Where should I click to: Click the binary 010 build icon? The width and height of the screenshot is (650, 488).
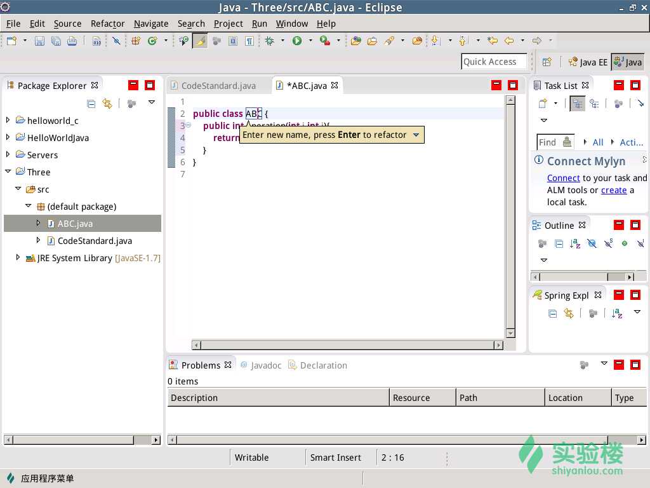point(96,41)
